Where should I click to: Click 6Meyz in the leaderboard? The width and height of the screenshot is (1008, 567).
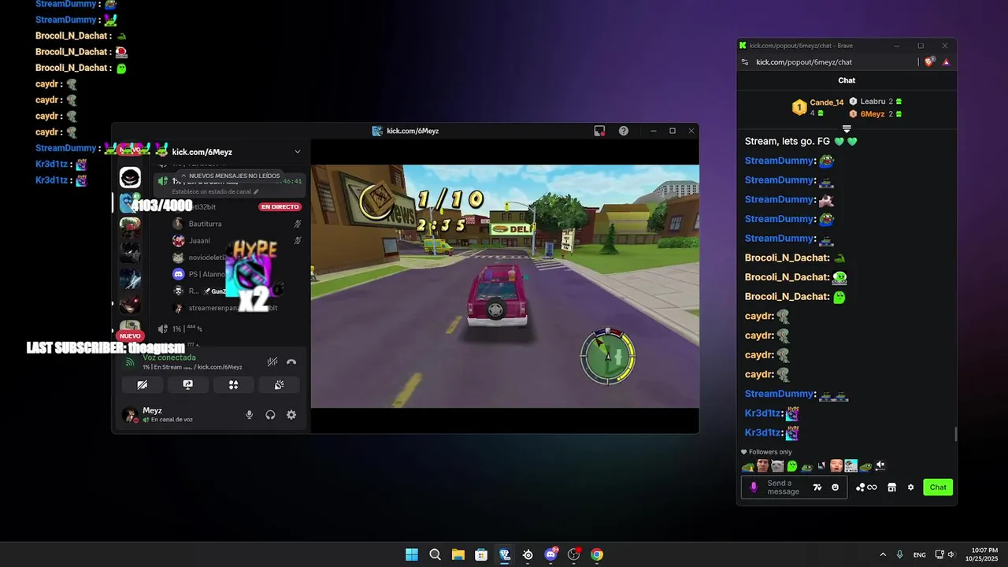point(873,114)
